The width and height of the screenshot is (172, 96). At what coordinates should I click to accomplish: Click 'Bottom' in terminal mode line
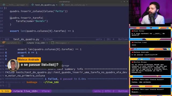(123, 91)
